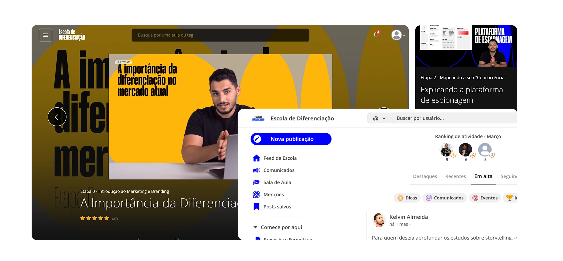Screen dimensions: 563x261
Task: Open the @ search type dropdown
Action: click(379, 118)
